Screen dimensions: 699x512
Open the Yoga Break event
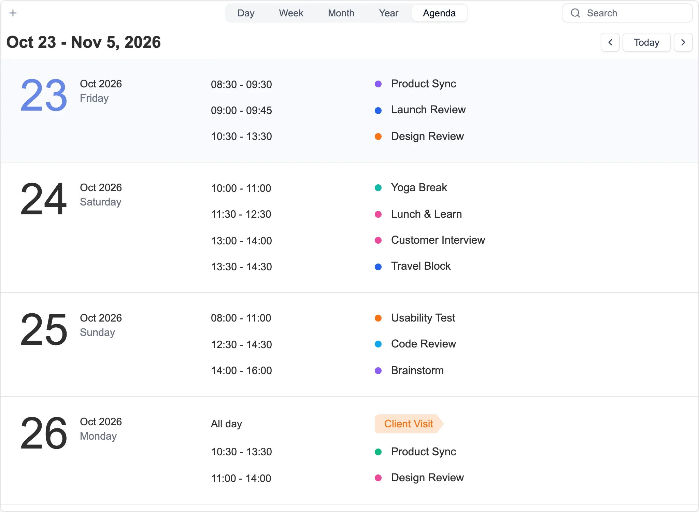[x=419, y=188]
